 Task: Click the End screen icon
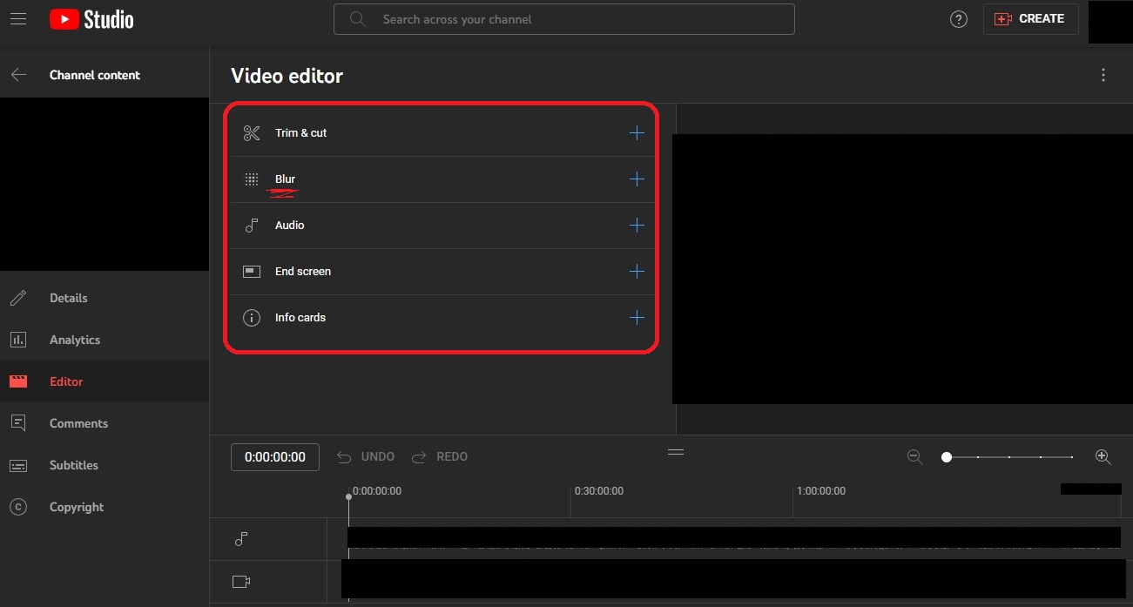point(252,272)
